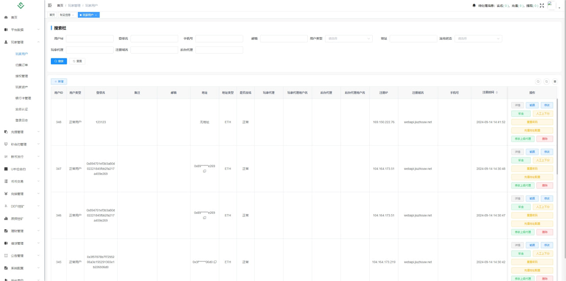
Task: Expand the 秒合约管理 menu chevron
Action: (38, 144)
